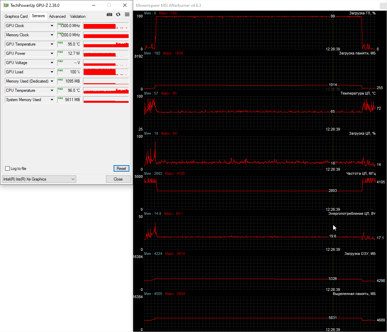Take a screenshot with GPU-Z camera icon

coord(109,14)
